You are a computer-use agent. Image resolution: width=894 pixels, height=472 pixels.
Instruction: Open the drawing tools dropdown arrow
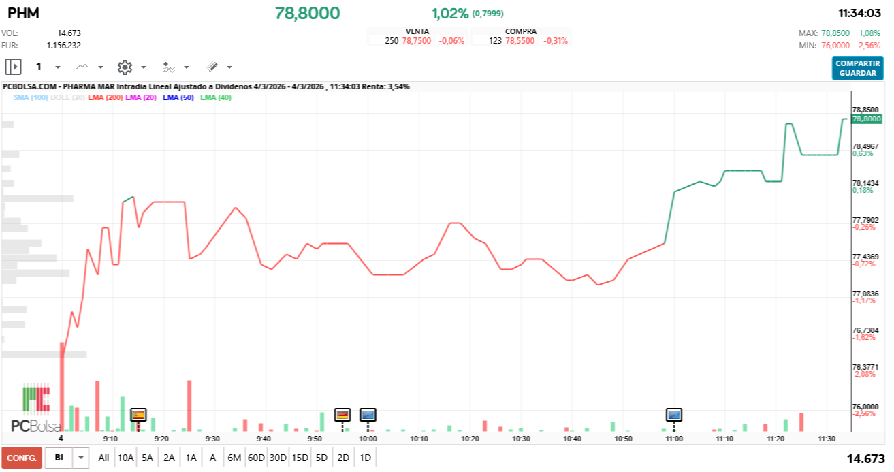click(x=228, y=67)
